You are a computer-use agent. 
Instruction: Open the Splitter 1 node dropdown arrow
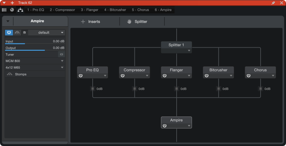tap(189, 50)
